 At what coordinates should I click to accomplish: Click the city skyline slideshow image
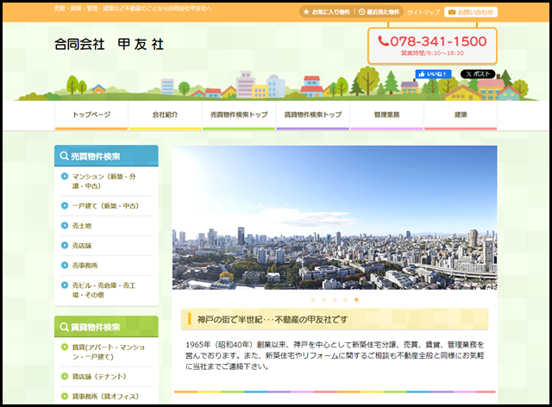point(335,217)
